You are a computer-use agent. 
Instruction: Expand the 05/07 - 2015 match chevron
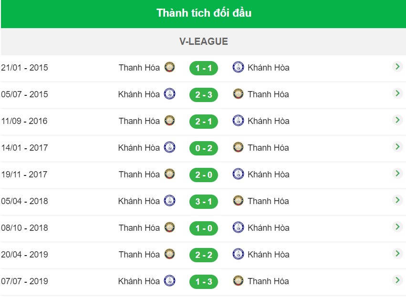(397, 93)
